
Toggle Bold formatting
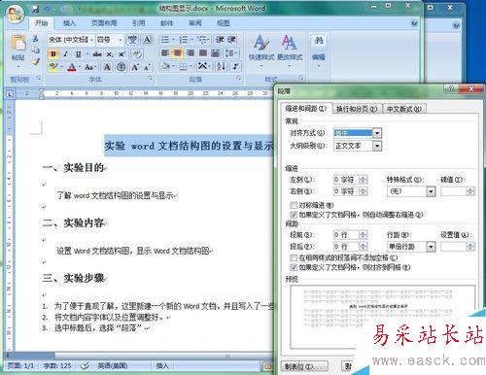(53, 53)
